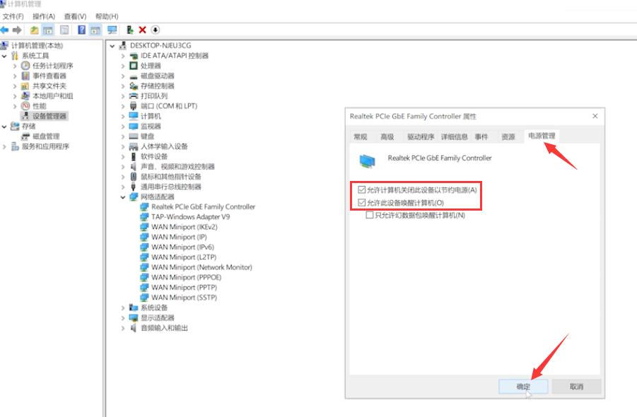637x417 pixels.
Task: Select WAN Miniport (SSTP) device
Action: click(184, 298)
